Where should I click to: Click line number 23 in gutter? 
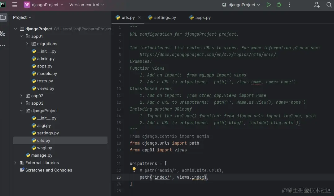pyautogui.click(x=119, y=177)
